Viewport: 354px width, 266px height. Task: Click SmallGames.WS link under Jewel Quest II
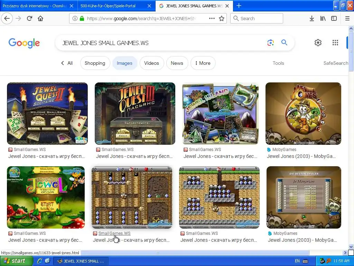pyautogui.click(x=30, y=150)
